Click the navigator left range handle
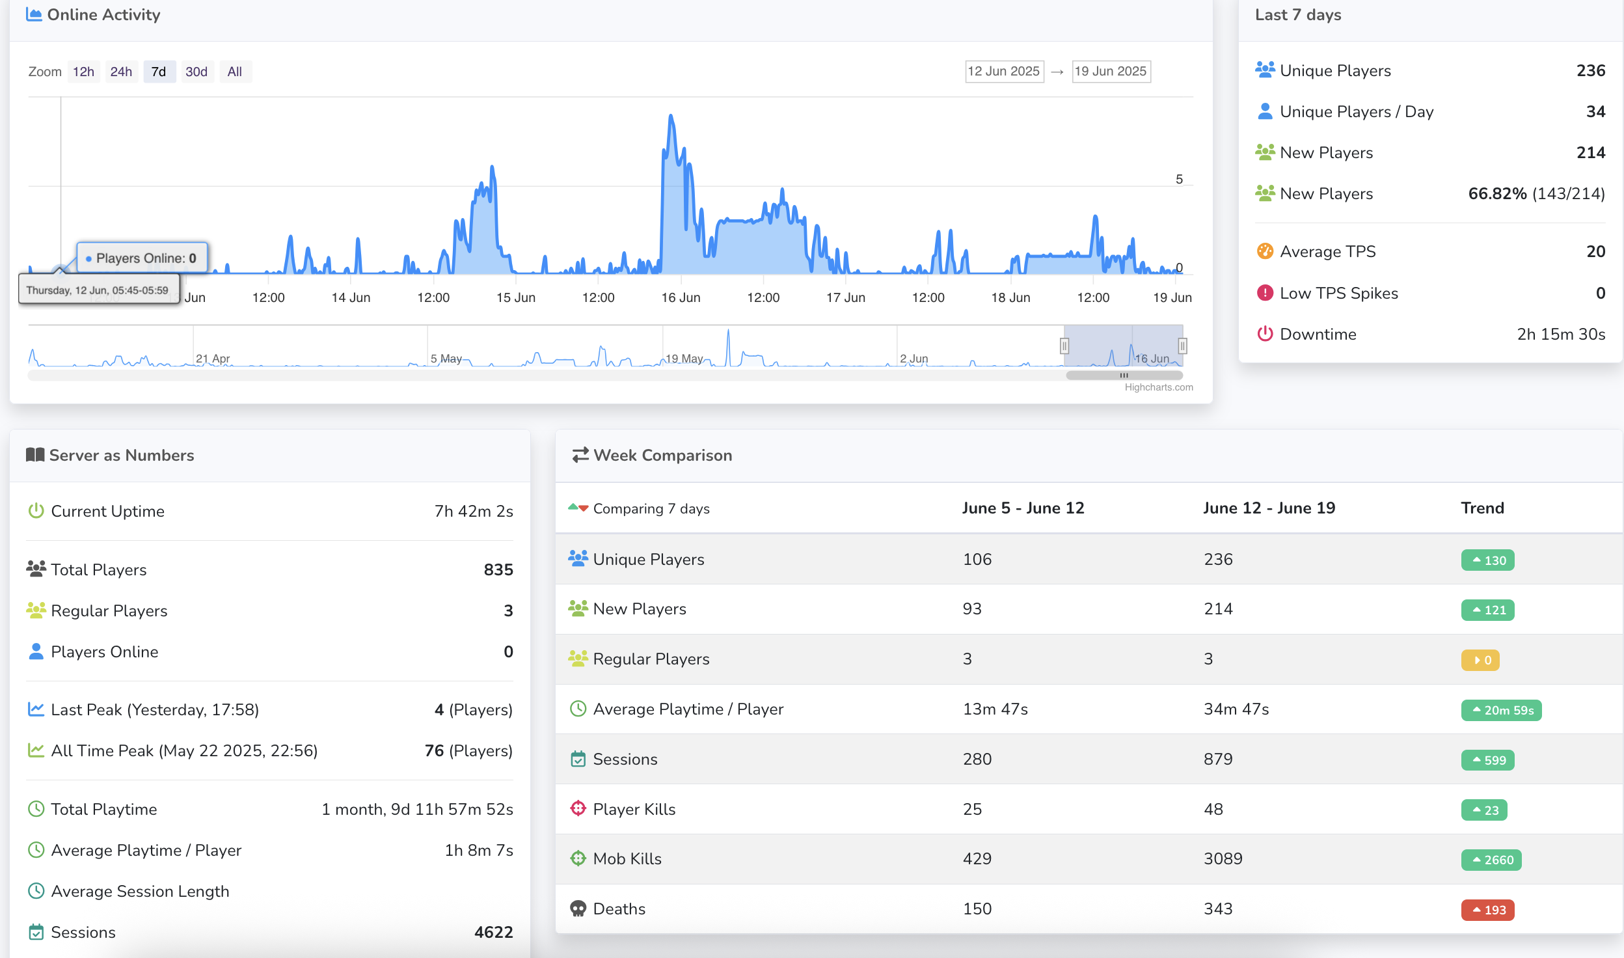Screen dimensions: 1624x958 1064,346
